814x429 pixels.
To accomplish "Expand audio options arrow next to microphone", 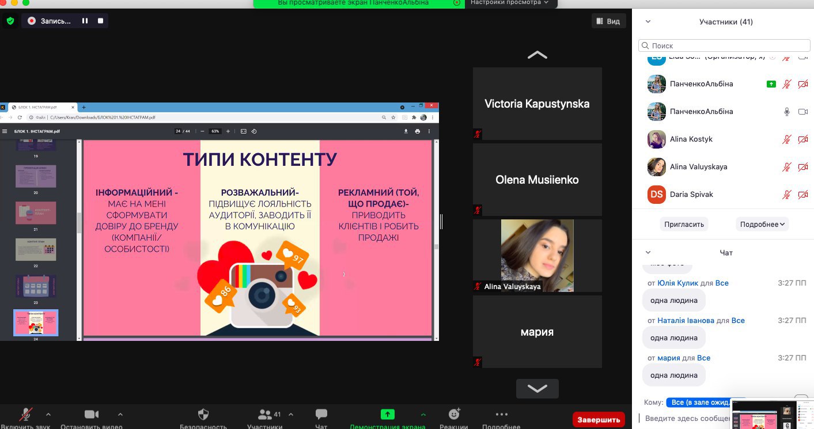I will tap(48, 414).
